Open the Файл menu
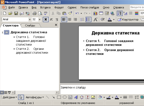Viewport: 144px width, 106px height. click(12, 7)
